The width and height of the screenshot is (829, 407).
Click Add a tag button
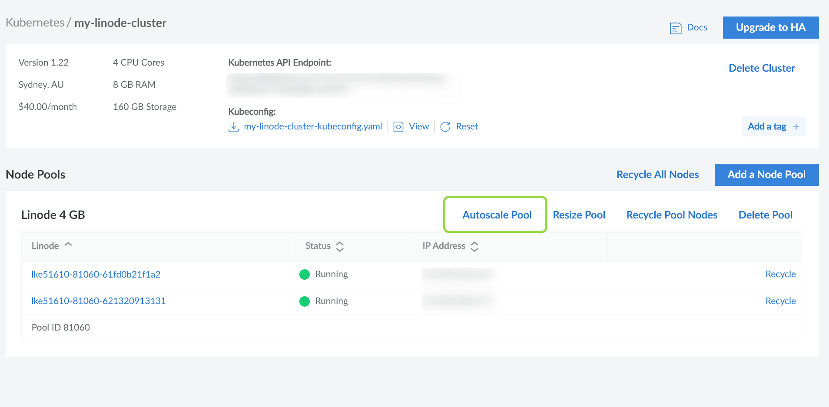(x=773, y=126)
